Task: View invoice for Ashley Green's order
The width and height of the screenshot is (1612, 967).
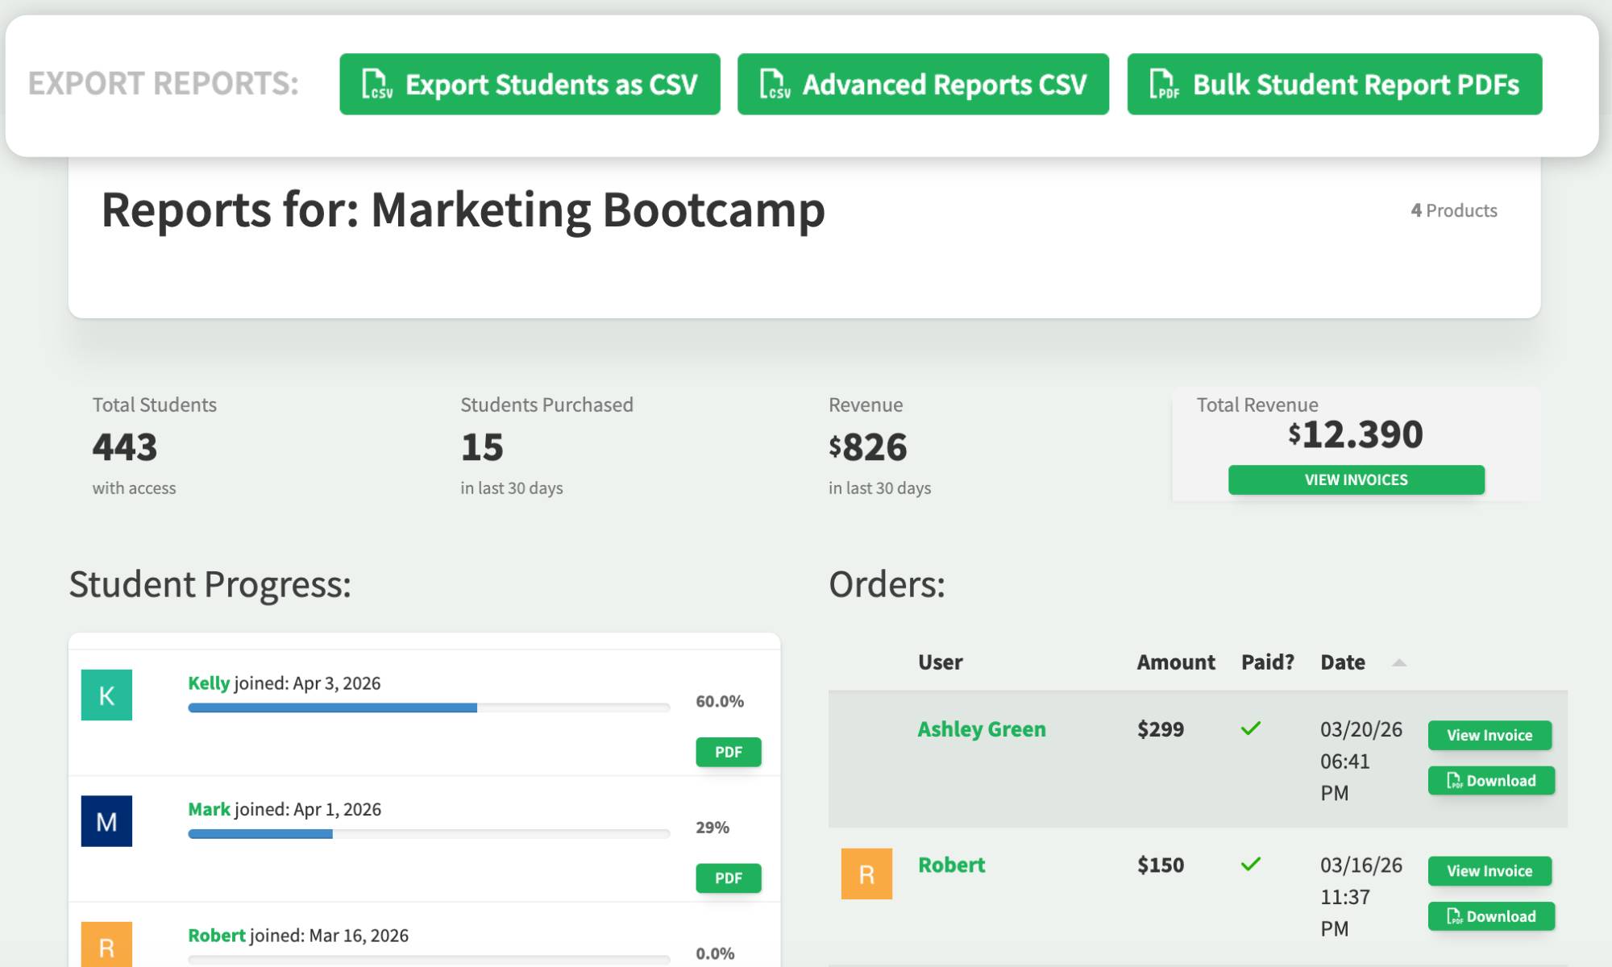Action: pyautogui.click(x=1489, y=735)
